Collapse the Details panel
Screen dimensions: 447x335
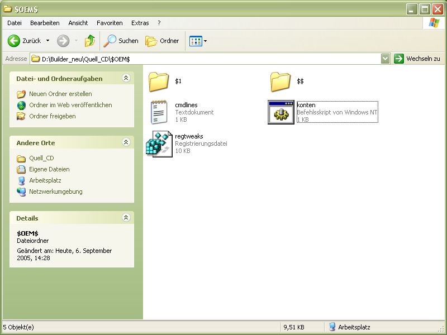(x=126, y=218)
